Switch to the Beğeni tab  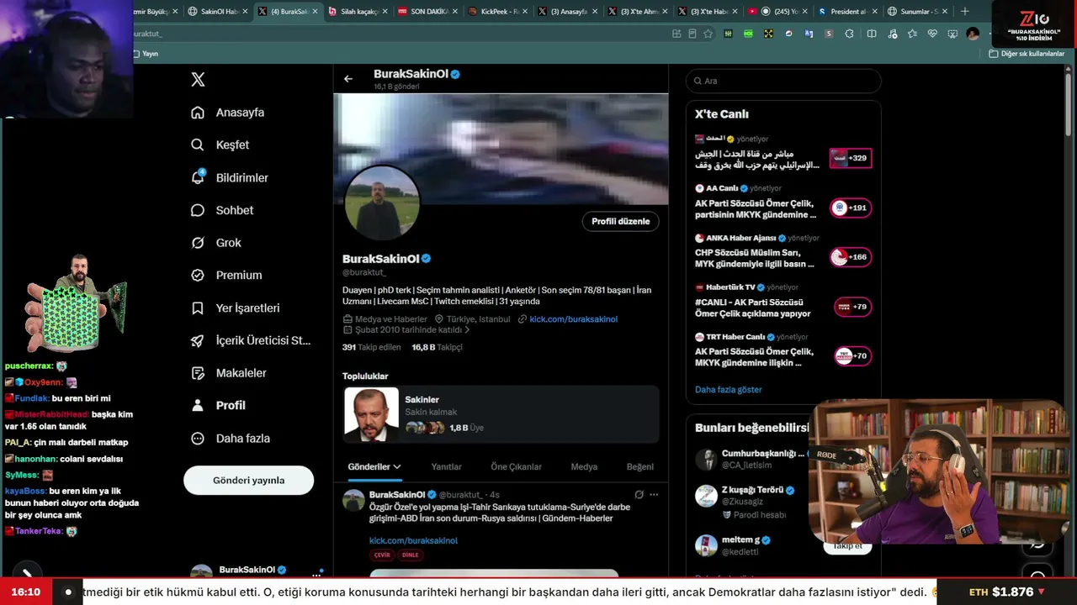point(639,467)
